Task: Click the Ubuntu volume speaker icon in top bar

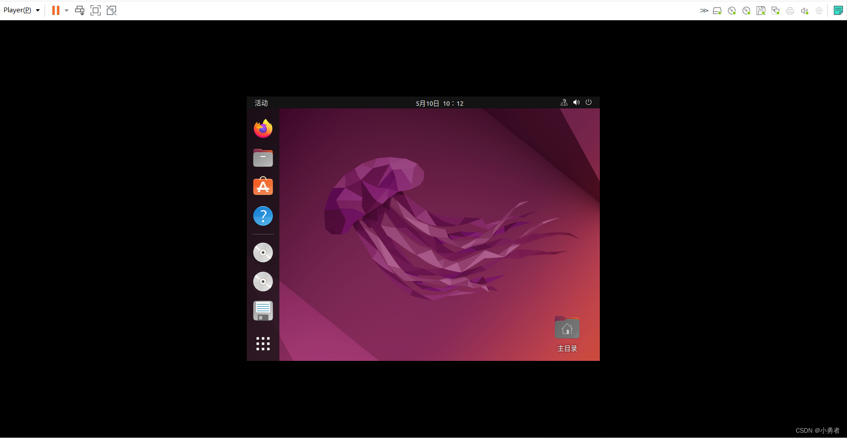Action: [576, 102]
